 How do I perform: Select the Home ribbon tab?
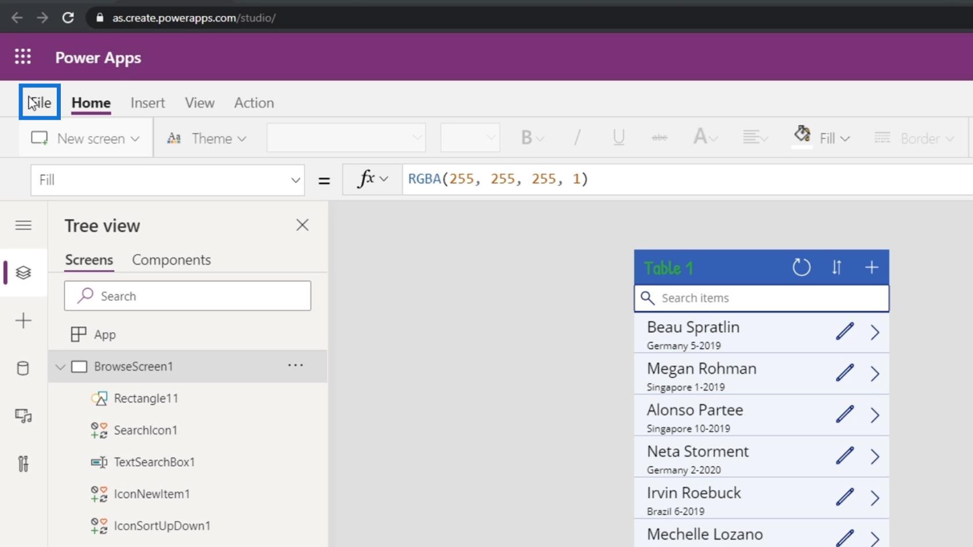91,102
